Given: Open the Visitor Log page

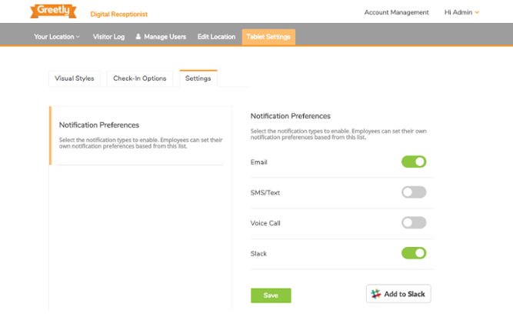Looking at the screenshot, I should coord(108,37).
